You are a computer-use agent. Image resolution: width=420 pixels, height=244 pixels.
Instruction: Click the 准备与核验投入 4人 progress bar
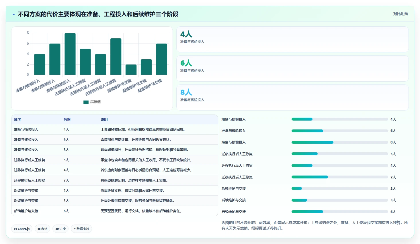pos(340,119)
